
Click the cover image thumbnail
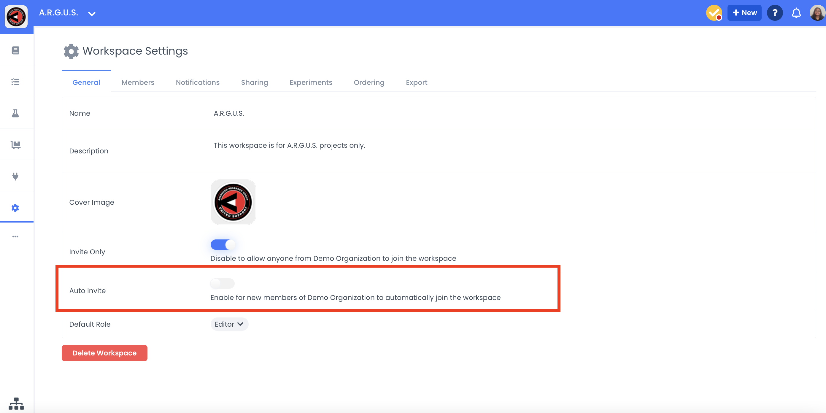tap(233, 202)
